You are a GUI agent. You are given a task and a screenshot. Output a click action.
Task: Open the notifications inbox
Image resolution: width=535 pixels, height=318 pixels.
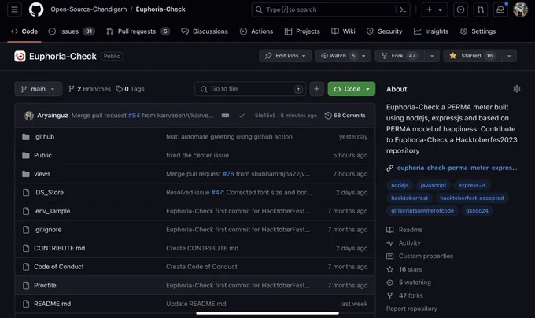pos(500,9)
